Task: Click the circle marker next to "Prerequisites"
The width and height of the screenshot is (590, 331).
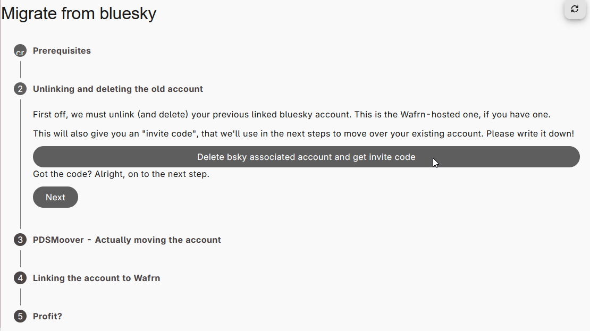Action: (x=20, y=50)
